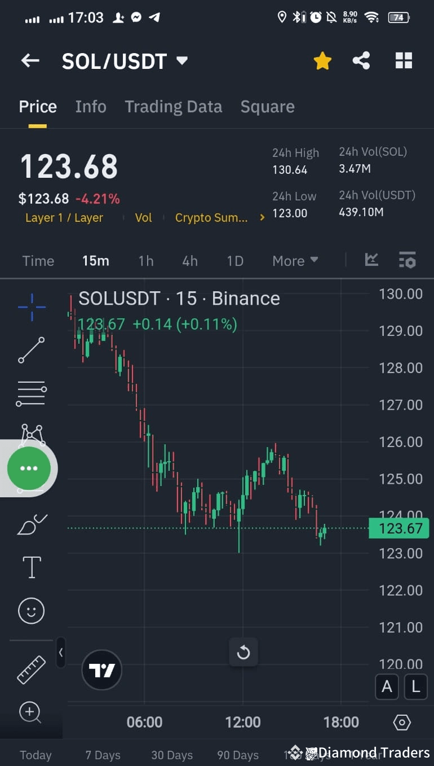Tap the 7 Days range button
The image size is (434, 766).
coord(103,755)
